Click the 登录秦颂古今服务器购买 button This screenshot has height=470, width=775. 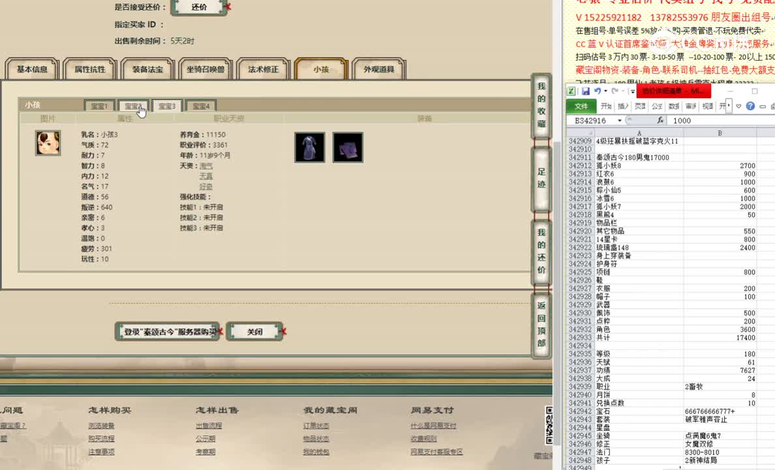pos(167,331)
